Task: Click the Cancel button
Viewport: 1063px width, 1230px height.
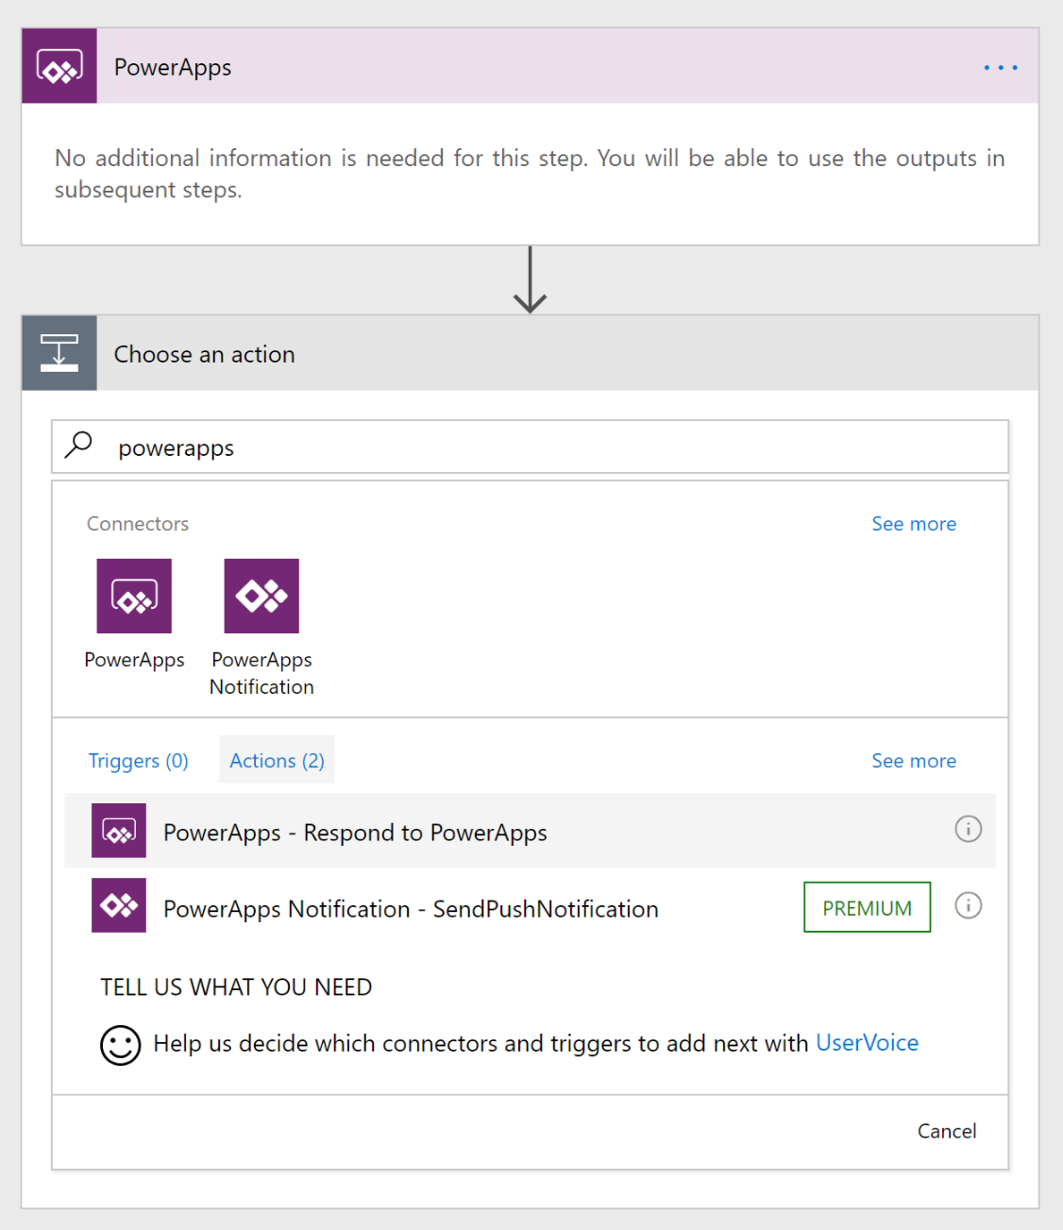Action: pyautogui.click(x=946, y=1131)
